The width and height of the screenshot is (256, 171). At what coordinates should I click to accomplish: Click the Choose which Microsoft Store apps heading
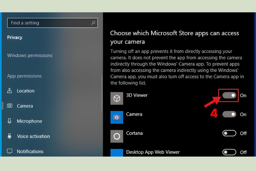coord(174,37)
